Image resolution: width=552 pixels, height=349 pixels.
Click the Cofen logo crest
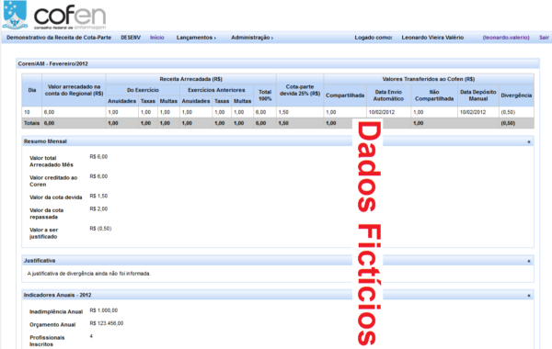point(15,15)
